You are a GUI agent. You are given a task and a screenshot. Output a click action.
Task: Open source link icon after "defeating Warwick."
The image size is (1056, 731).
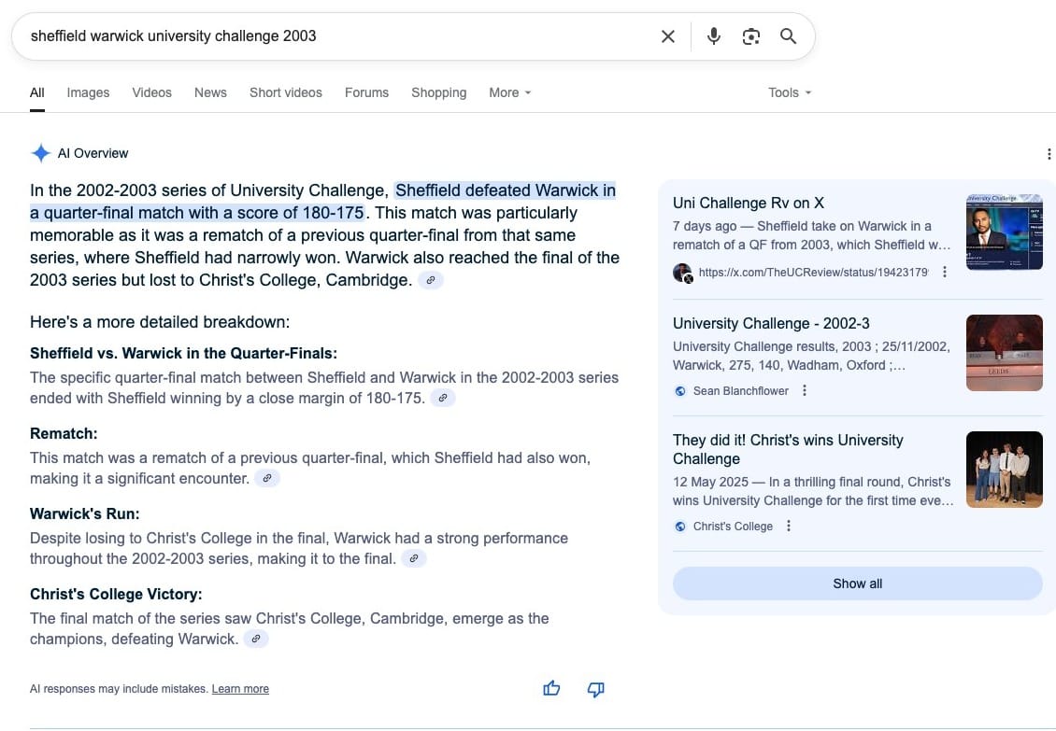[x=255, y=639]
